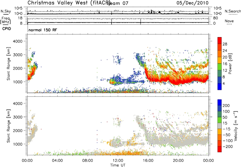The height and width of the screenshot is (167, 241).
Task: Click the "12" power color bar label
Action: click(x=225, y=71)
